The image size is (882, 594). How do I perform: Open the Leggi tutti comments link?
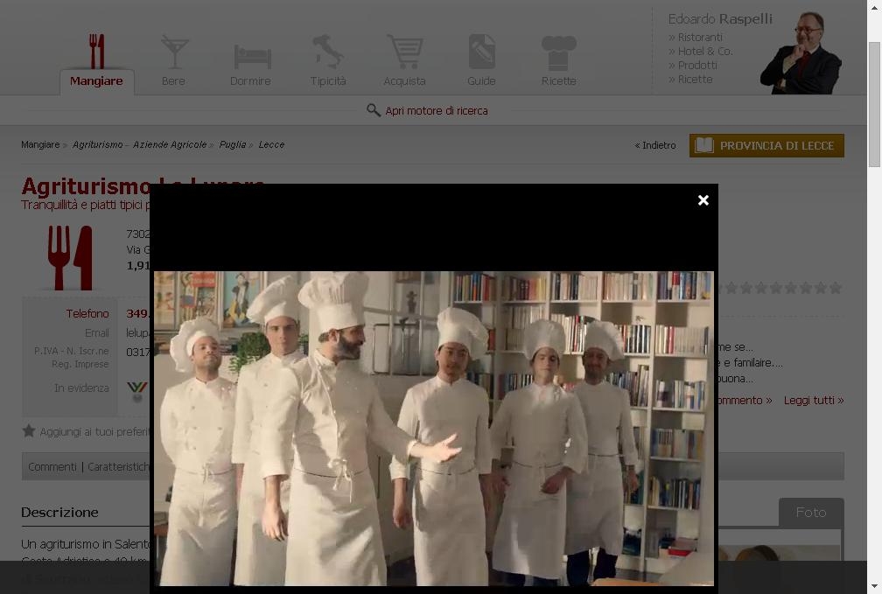click(x=814, y=400)
